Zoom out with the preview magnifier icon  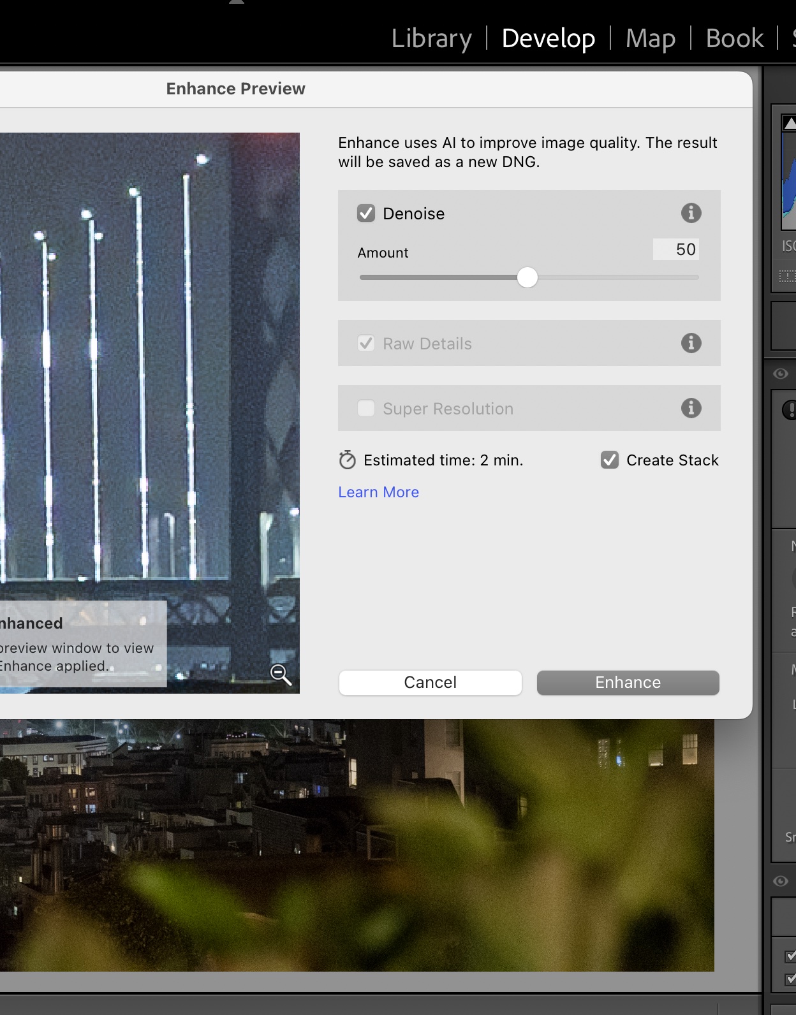pos(281,674)
